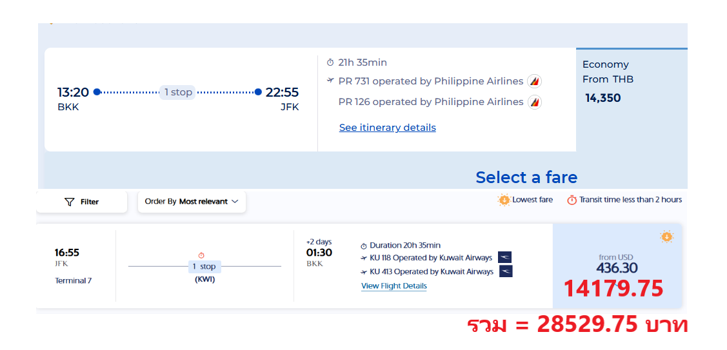Click the Select a fare heading

pyautogui.click(x=526, y=177)
